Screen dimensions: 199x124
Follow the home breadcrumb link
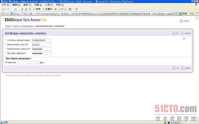click(x=8, y=26)
